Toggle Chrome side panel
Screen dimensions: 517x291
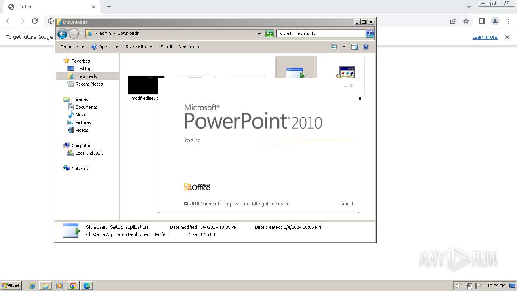482,21
